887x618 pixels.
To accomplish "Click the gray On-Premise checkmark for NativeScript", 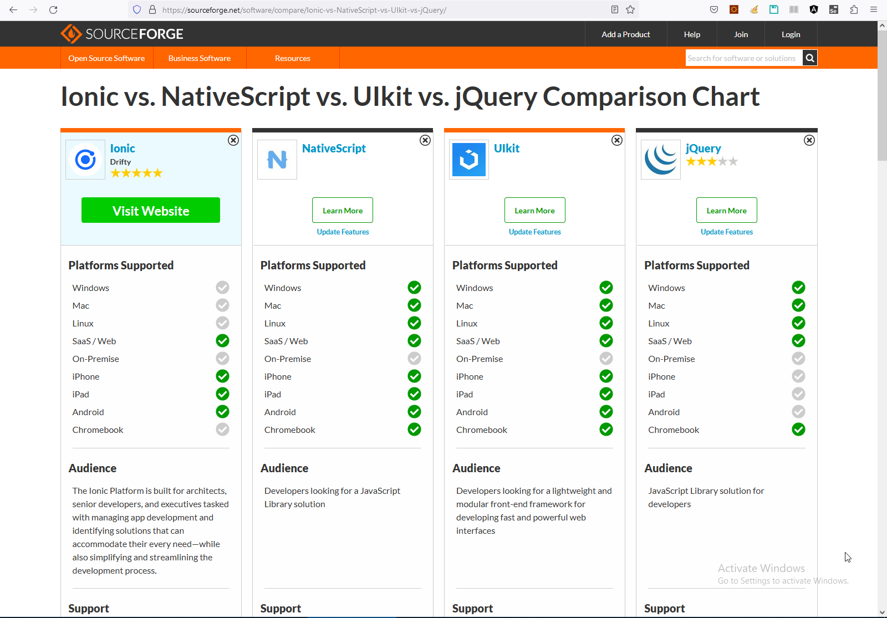I will (414, 359).
